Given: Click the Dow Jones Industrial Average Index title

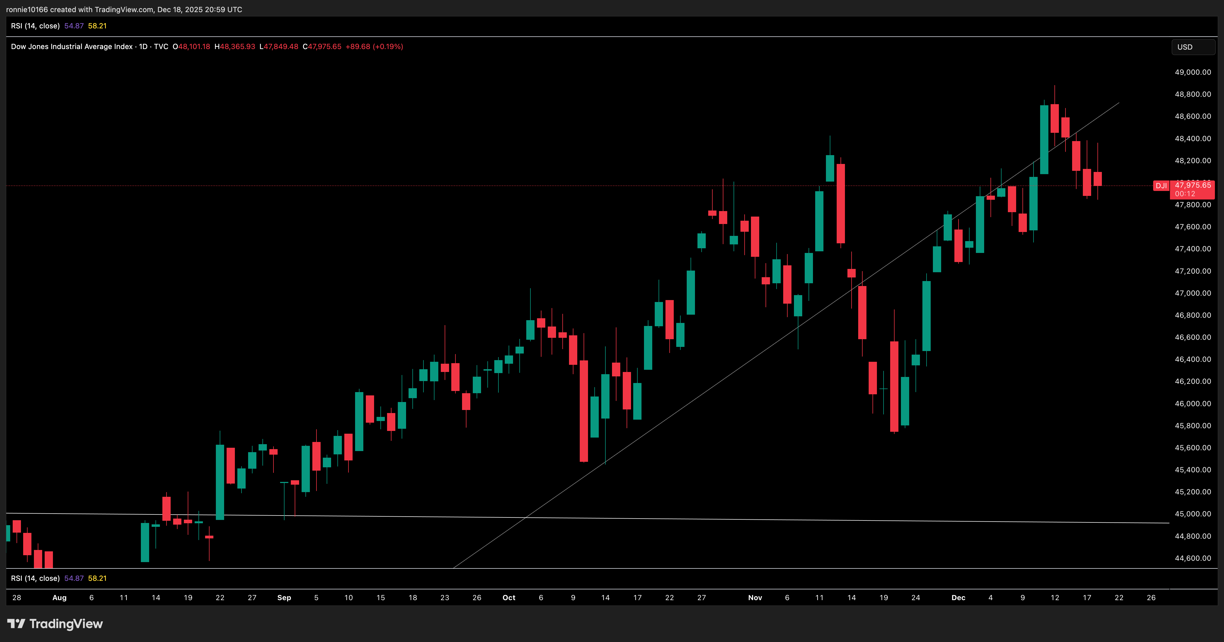Looking at the screenshot, I should [72, 47].
